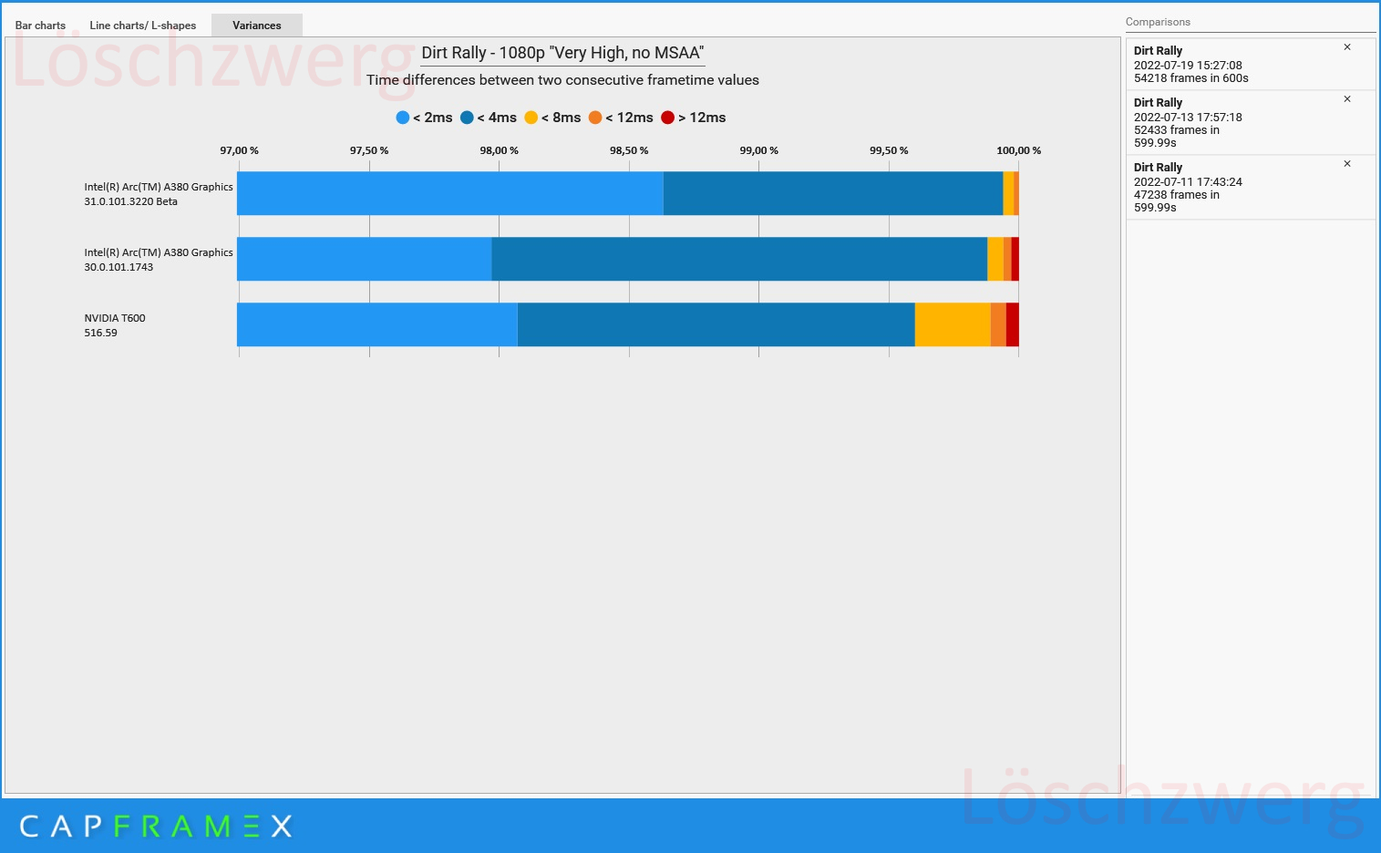The height and width of the screenshot is (853, 1381).
Task: Toggle the < 4ms legend marker
Action: coord(467,118)
